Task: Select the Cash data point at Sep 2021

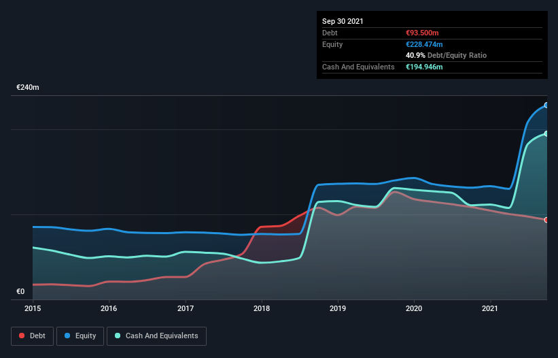Action: (546, 134)
